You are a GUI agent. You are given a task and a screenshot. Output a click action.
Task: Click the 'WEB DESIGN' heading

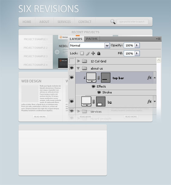[31, 81]
